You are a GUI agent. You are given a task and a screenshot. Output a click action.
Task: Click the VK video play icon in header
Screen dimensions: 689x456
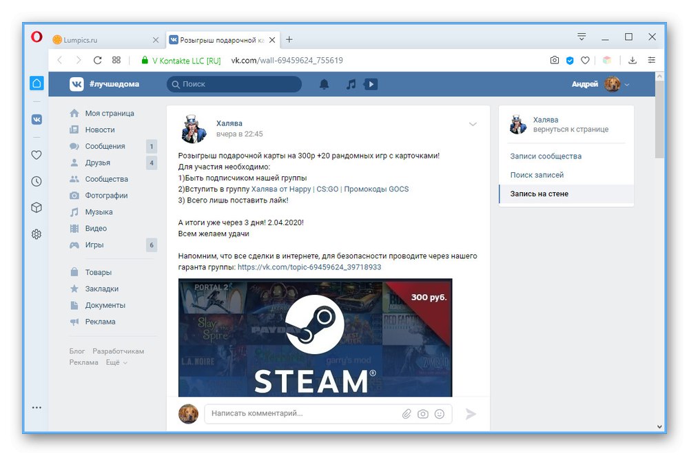click(x=371, y=84)
